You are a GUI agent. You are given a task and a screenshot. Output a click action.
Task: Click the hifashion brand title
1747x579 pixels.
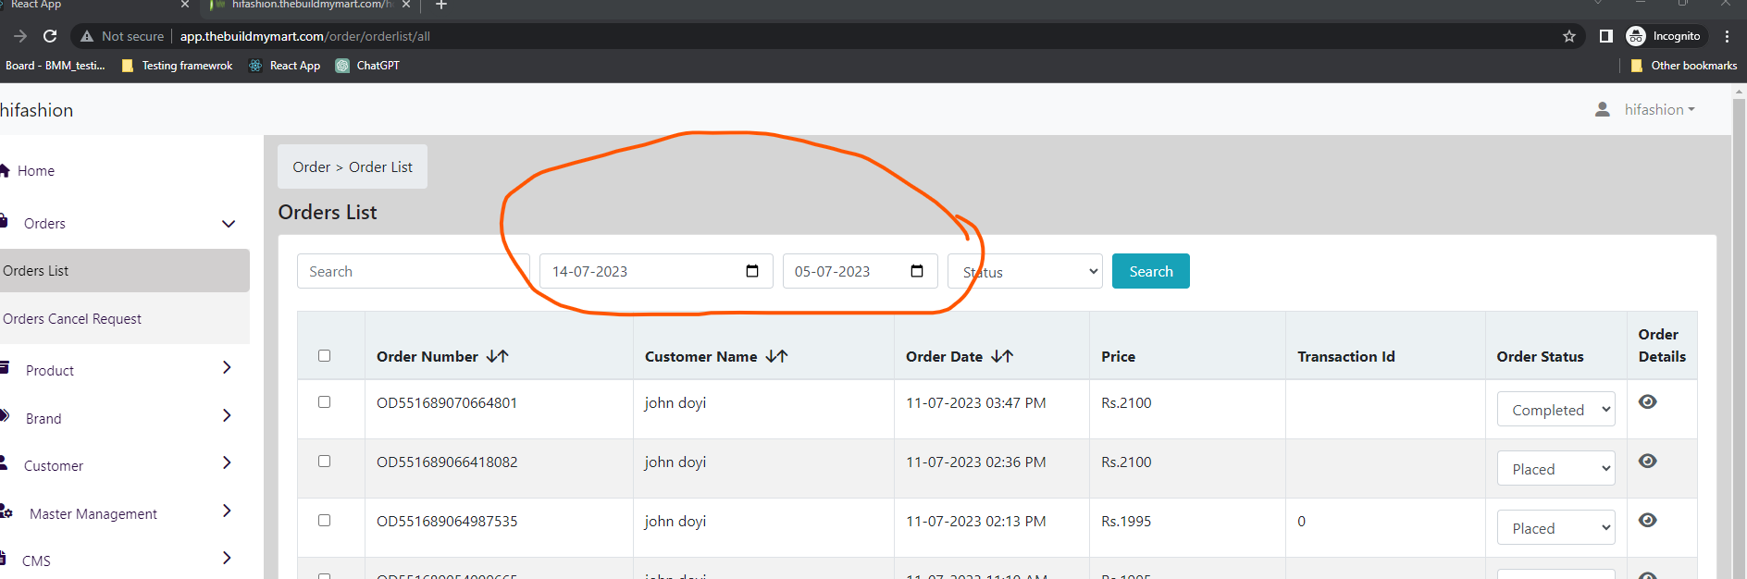[x=36, y=110]
